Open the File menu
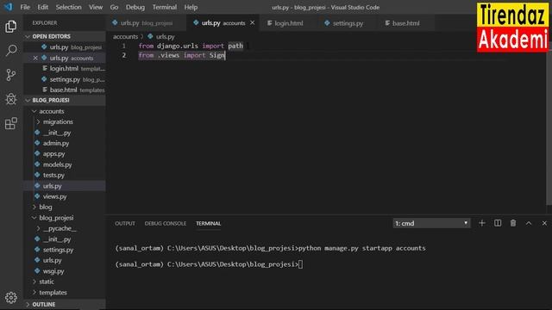 pos(25,7)
